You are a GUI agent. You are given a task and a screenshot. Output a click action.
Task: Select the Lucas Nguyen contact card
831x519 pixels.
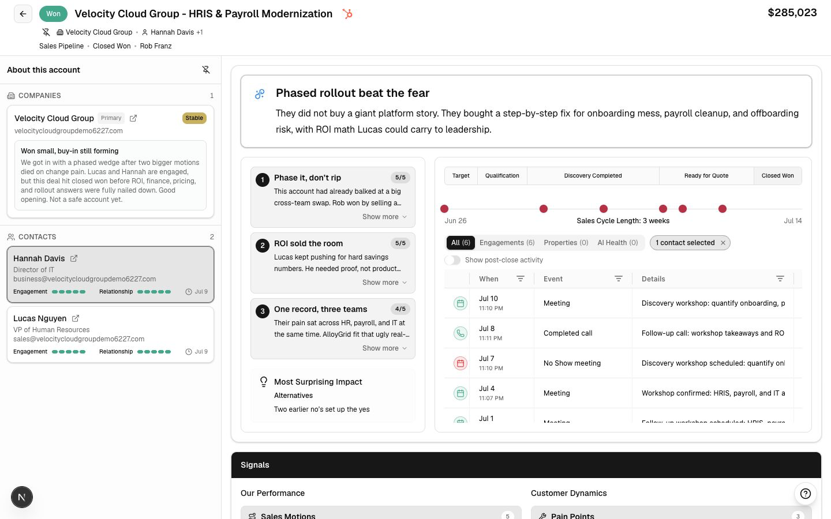(x=110, y=334)
